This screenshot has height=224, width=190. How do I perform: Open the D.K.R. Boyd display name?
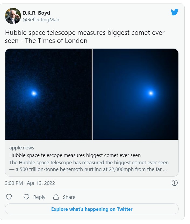click(36, 13)
